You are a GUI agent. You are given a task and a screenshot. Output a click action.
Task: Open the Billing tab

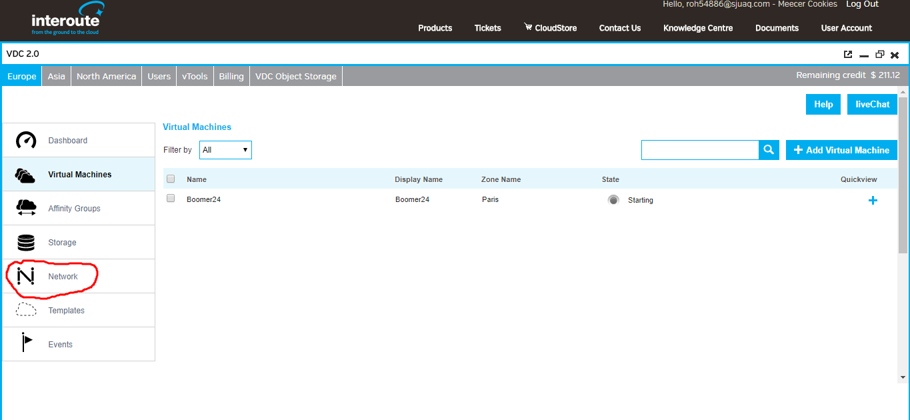pos(231,76)
